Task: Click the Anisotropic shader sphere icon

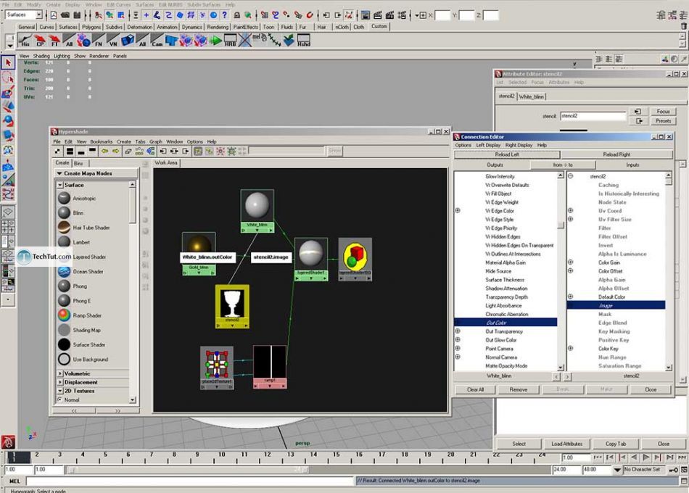Action: pos(64,198)
